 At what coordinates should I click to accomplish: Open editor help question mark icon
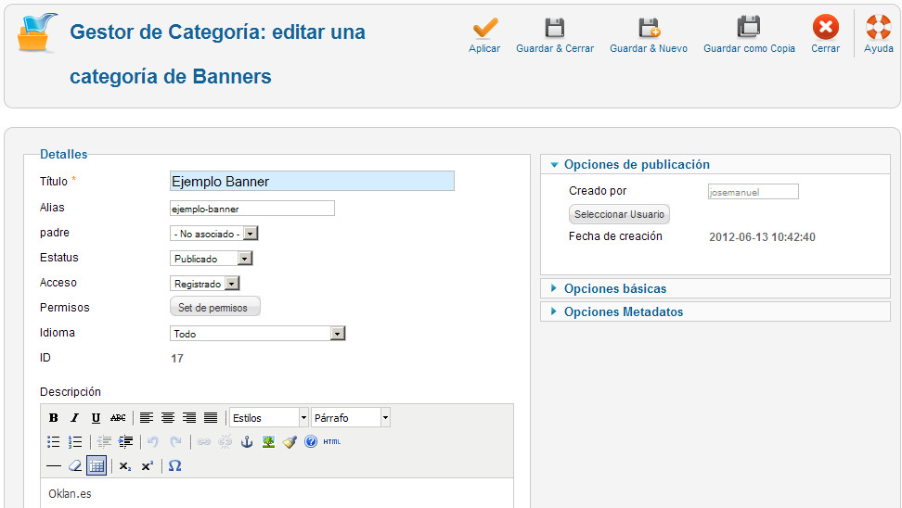pyautogui.click(x=311, y=442)
